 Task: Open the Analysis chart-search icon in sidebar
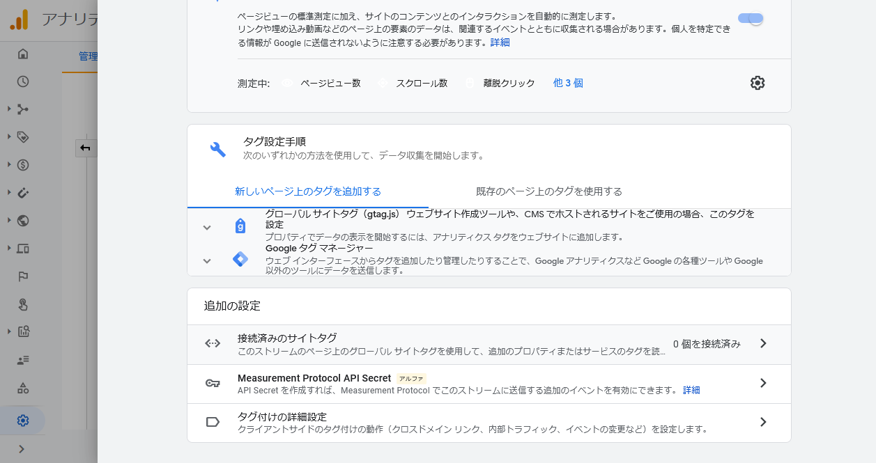click(x=23, y=331)
